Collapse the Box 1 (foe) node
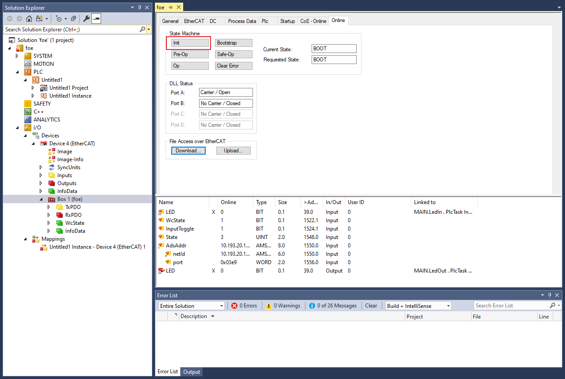Image resolution: width=565 pixels, height=379 pixels. pyautogui.click(x=41, y=199)
